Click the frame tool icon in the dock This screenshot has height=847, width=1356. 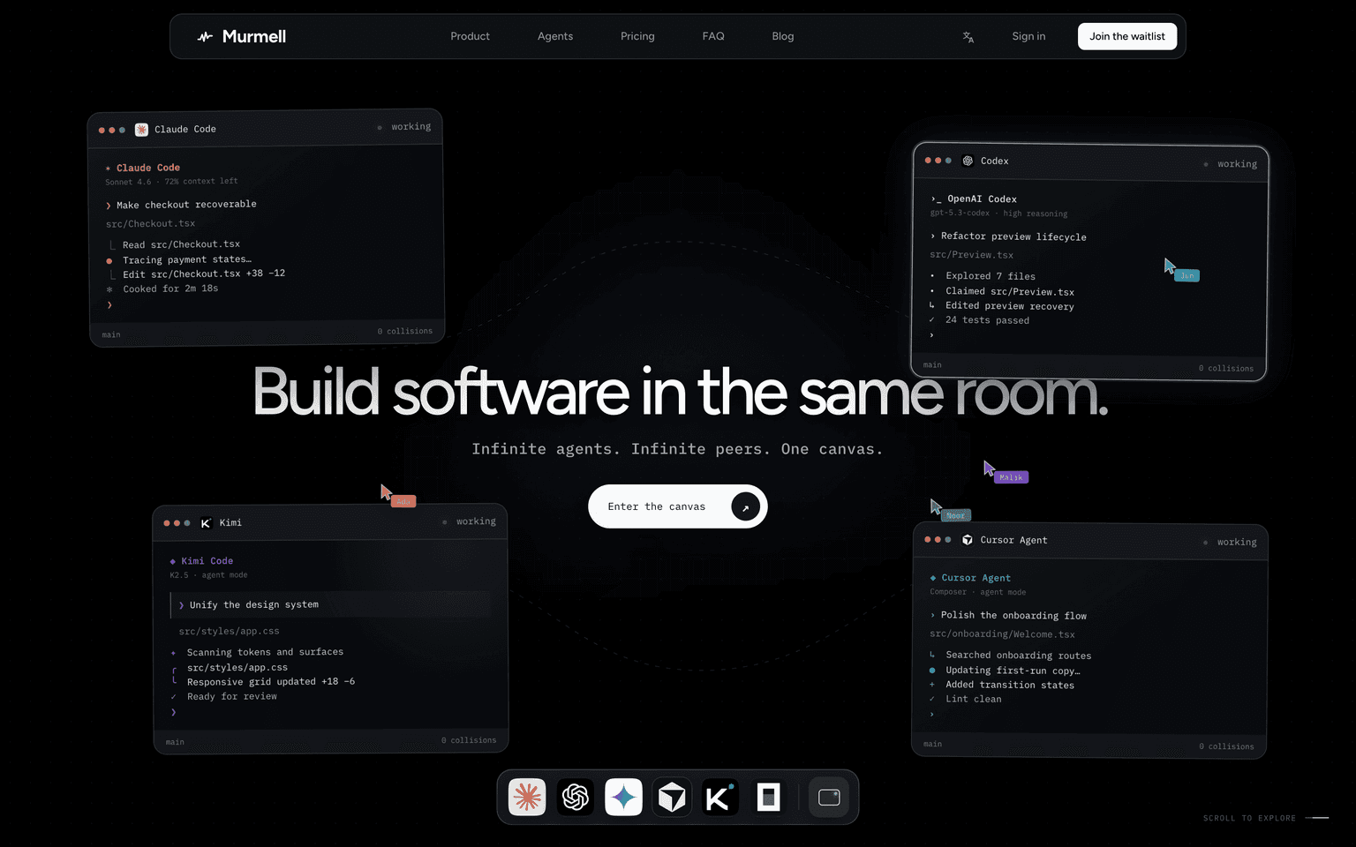click(x=829, y=798)
